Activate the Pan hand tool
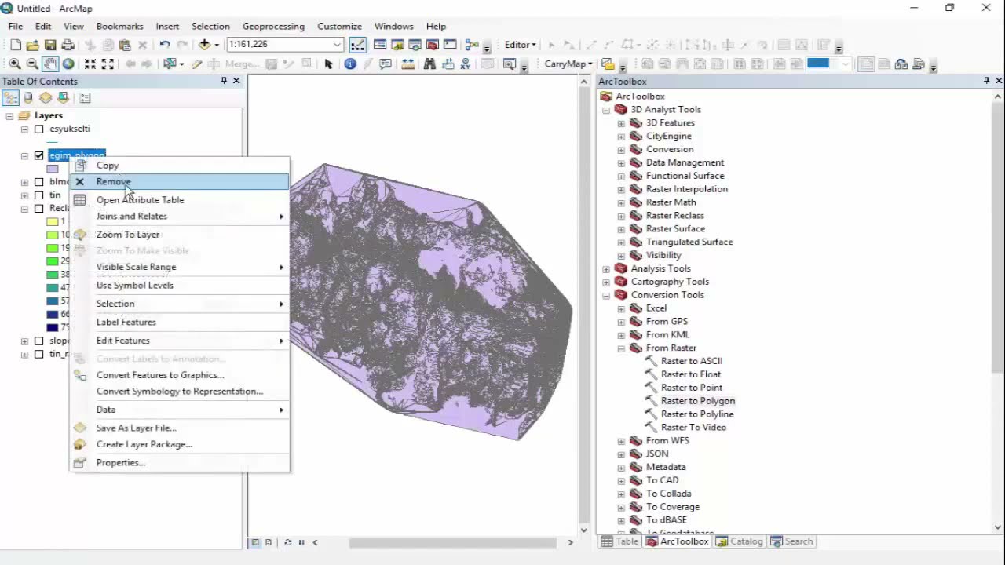The width and height of the screenshot is (1005, 565). tap(49, 64)
